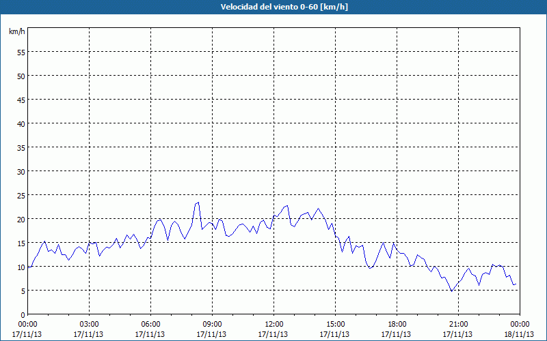Click the '50' y-axis label
Screen dimensions: 547x341
pos(21,76)
